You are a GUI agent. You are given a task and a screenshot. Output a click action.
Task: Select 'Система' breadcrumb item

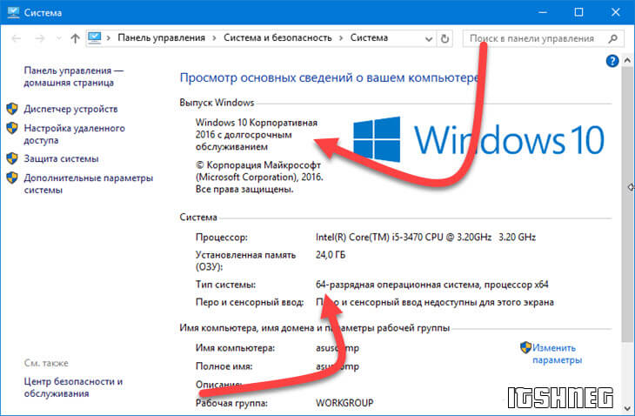(x=369, y=37)
